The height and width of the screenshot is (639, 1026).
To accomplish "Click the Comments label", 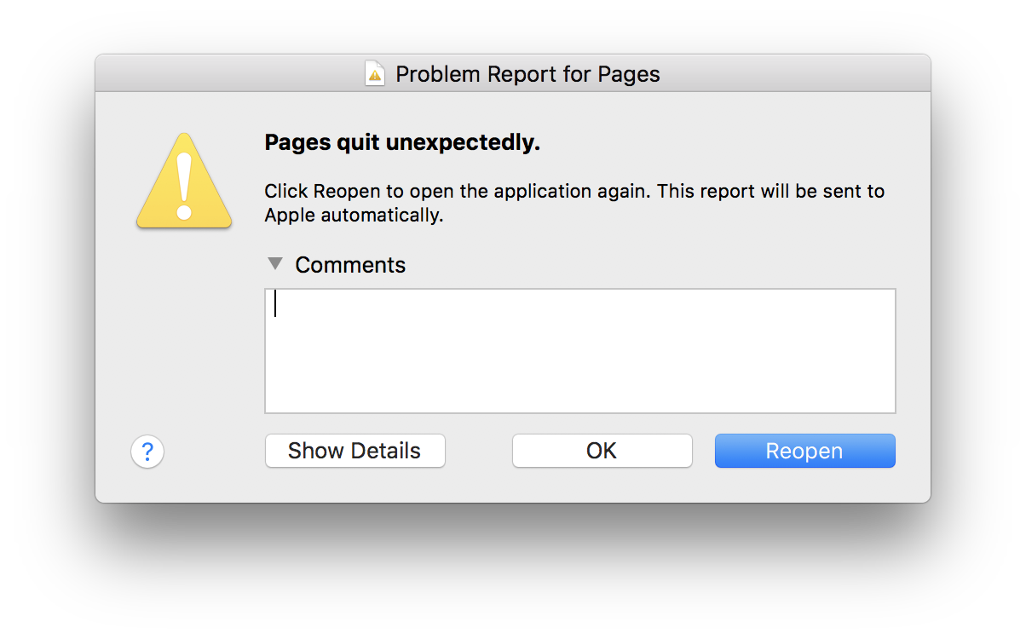I will (x=350, y=265).
